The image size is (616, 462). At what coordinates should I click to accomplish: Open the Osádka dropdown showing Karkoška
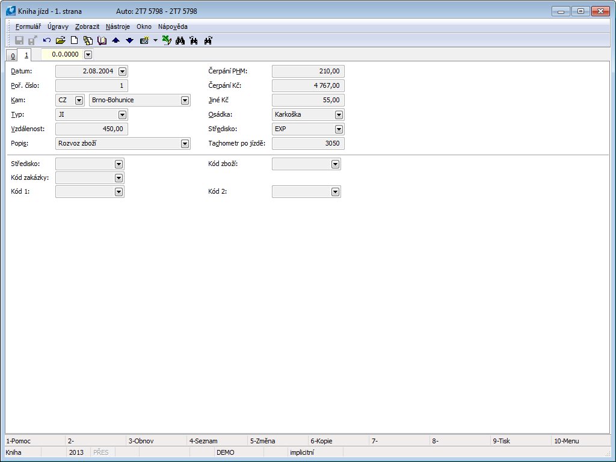click(339, 114)
